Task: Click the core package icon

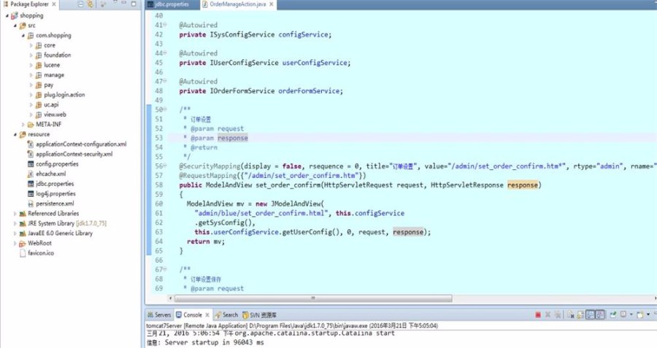Action: pyautogui.click(x=39, y=45)
